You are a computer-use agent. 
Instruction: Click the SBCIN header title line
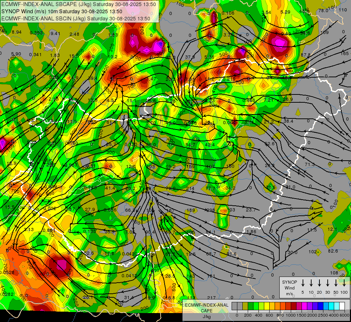click(x=76, y=19)
